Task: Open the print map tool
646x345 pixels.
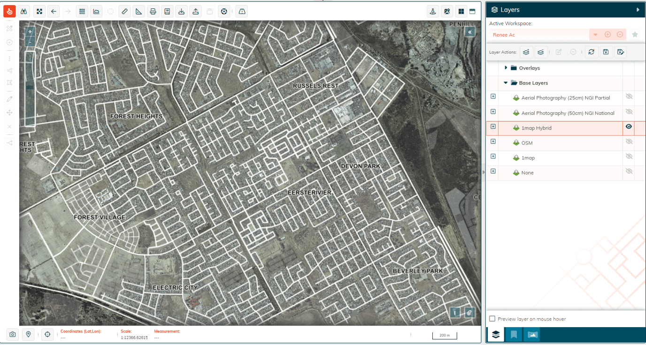Action: [x=153, y=11]
